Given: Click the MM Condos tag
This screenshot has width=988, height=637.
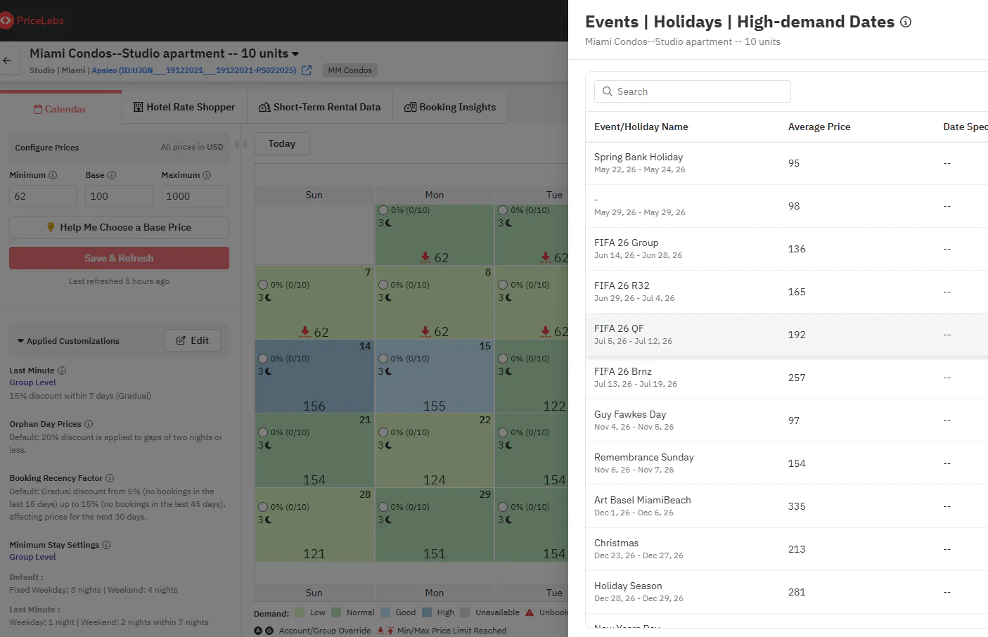Looking at the screenshot, I should tap(350, 70).
